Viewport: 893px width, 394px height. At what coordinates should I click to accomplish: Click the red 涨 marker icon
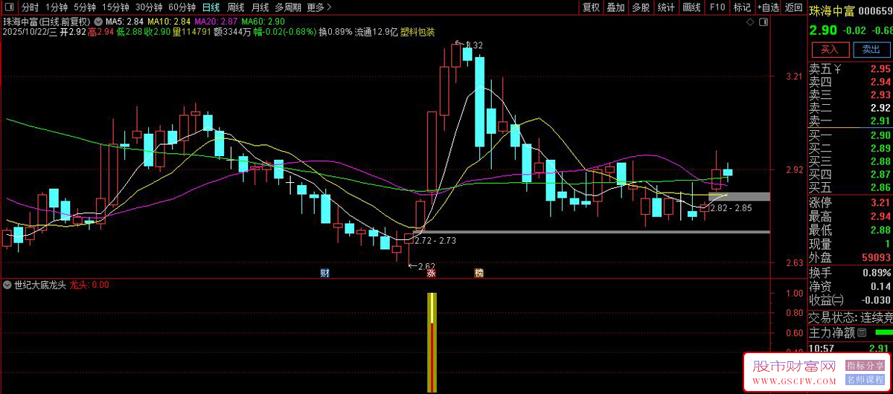(431, 273)
